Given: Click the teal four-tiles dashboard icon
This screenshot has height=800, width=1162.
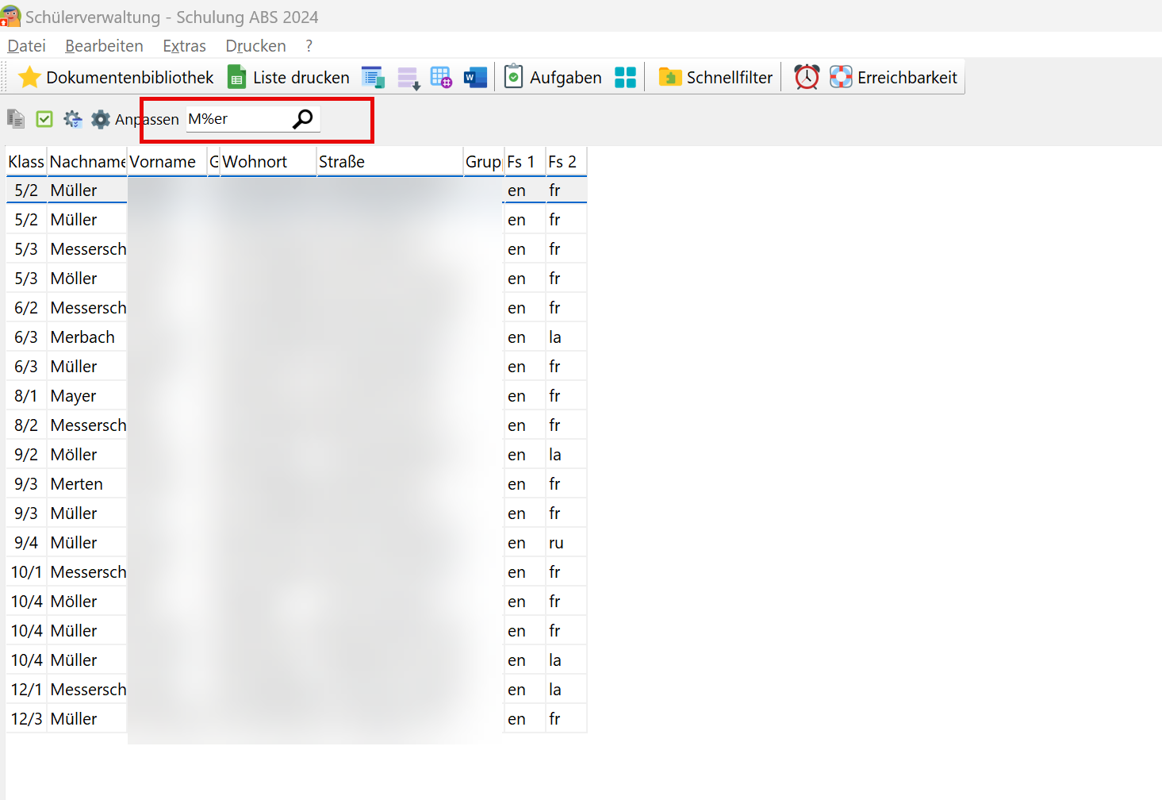Looking at the screenshot, I should 625,77.
